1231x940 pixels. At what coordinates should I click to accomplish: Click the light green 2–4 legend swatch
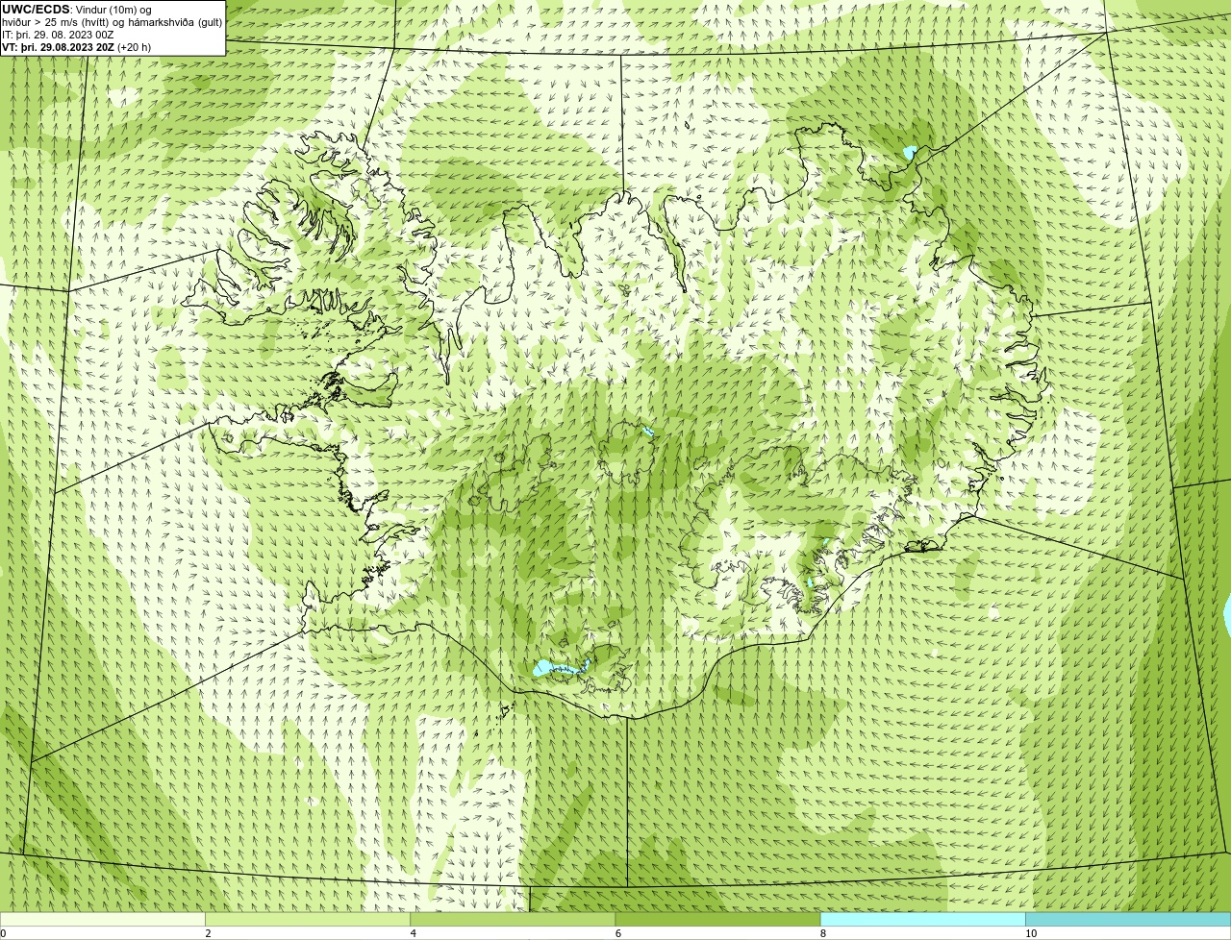pyautogui.click(x=308, y=919)
